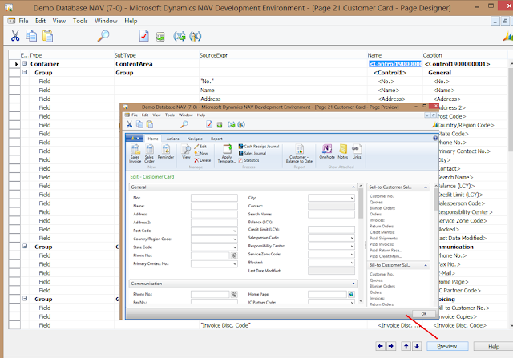Click Sales Journal in preview ribbon
The image size is (513, 358).
(252, 153)
